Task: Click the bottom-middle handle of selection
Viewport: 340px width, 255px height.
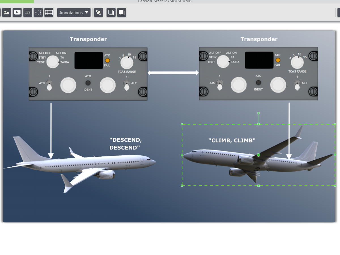Action: pos(258,186)
